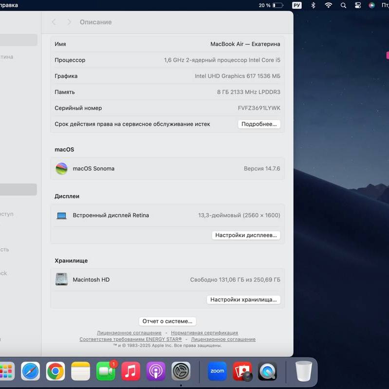The height and width of the screenshot is (389, 389).
Task: Click processor value Intel Core i5
Action: pos(222,60)
